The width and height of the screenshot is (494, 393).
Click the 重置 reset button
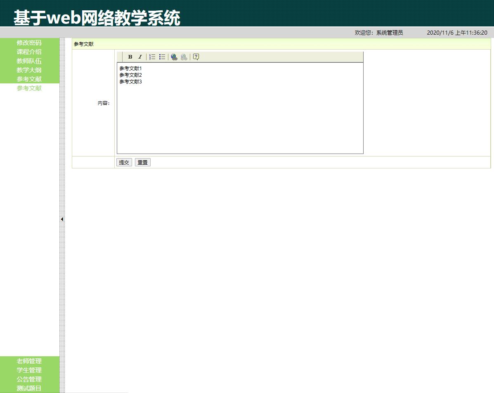[x=143, y=162]
